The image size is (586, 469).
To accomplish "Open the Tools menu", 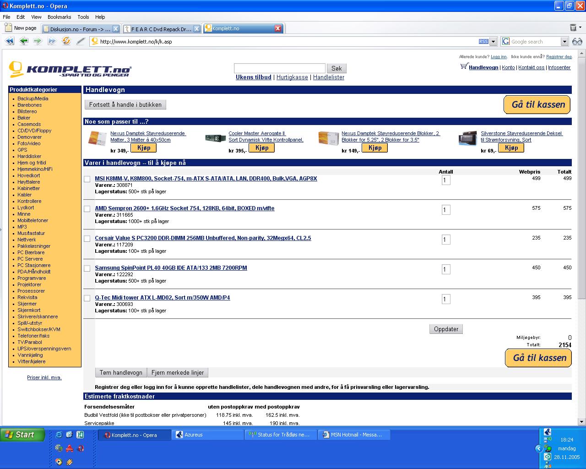I will 83,17.
